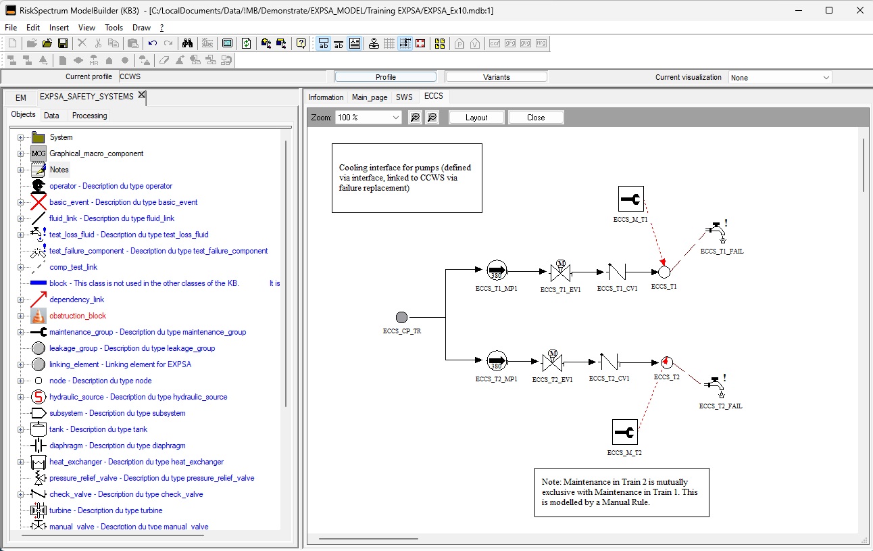This screenshot has height=551, width=873.
Task: Open the Insert menu
Action: 59,28
